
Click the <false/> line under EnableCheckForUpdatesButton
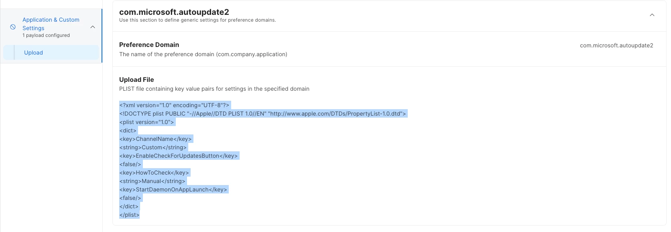pyautogui.click(x=130, y=164)
